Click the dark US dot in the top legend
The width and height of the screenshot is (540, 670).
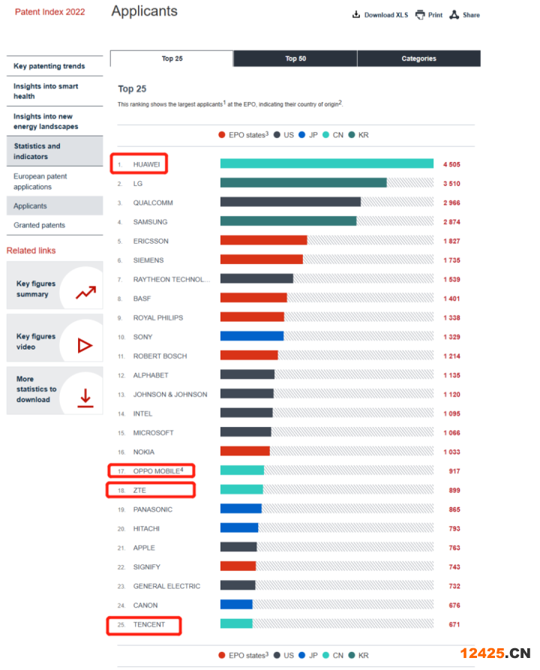click(277, 135)
